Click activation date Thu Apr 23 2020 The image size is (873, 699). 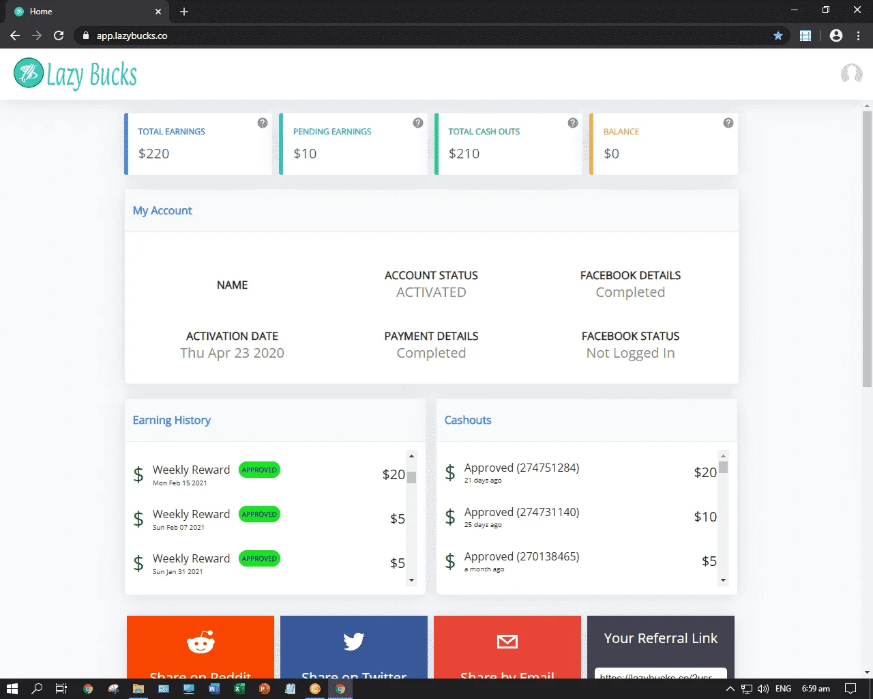click(x=233, y=353)
